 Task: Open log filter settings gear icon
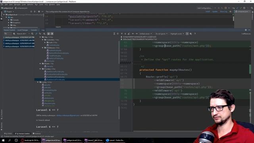(x=14, y=33)
